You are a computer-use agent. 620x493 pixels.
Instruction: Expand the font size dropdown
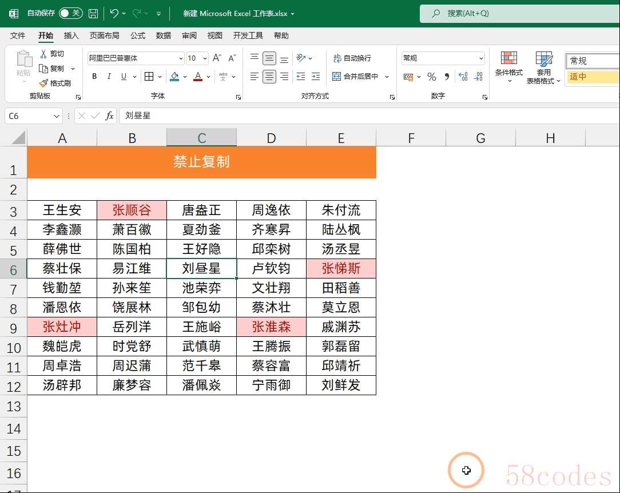pyautogui.click(x=205, y=58)
